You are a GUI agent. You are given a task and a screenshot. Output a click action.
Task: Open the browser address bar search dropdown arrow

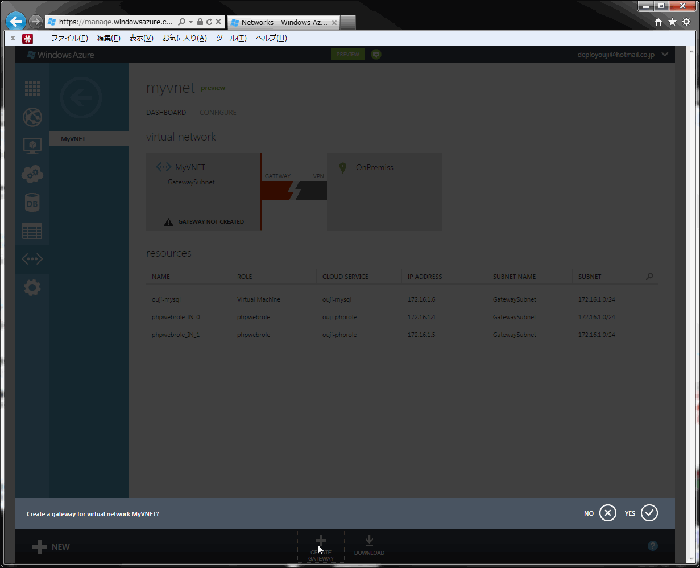tap(190, 22)
